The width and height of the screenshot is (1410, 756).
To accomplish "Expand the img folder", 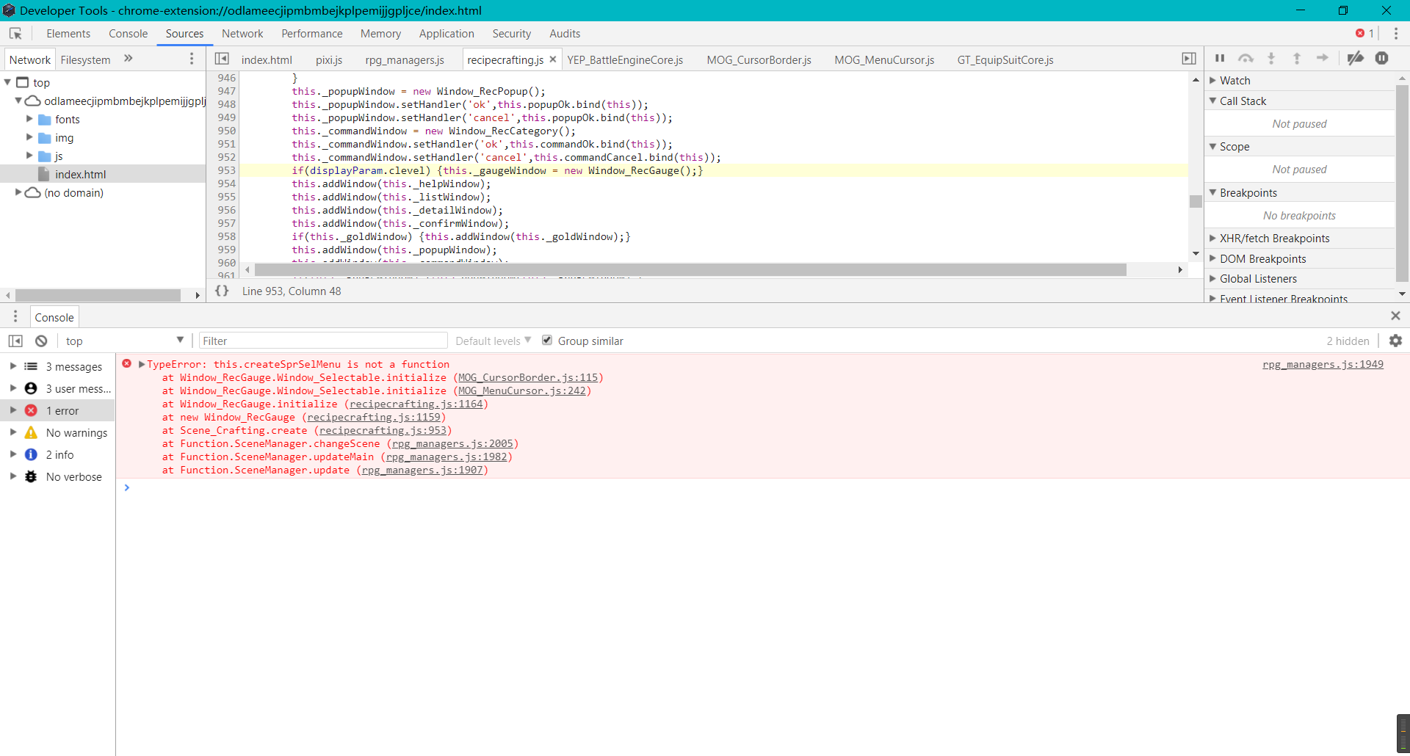I will click(29, 137).
